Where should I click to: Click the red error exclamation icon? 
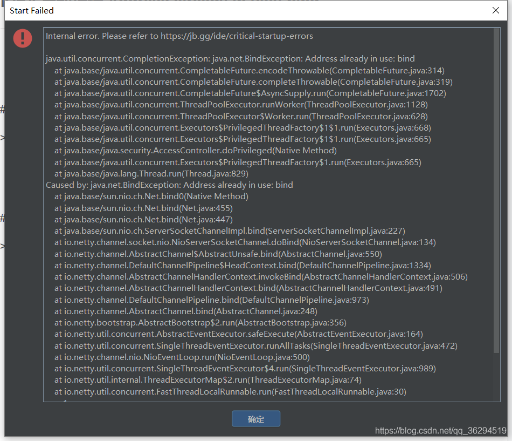(23, 38)
